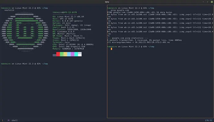Click the 5 packets transmitted summary line

coord(145,40)
